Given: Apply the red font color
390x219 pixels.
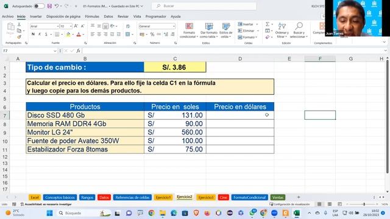Looking at the screenshot, I should (x=79, y=34).
